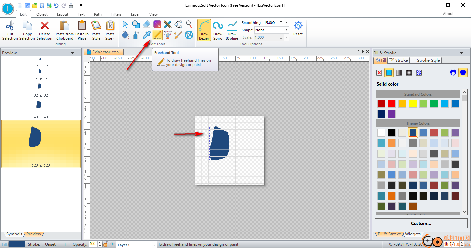Image resolution: width=471 pixels, height=248 pixels.
Task: Select the Zoom magnifier tool
Action: 189,24
